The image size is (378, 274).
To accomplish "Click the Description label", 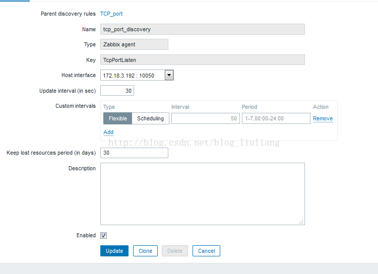I will pyautogui.click(x=82, y=168).
